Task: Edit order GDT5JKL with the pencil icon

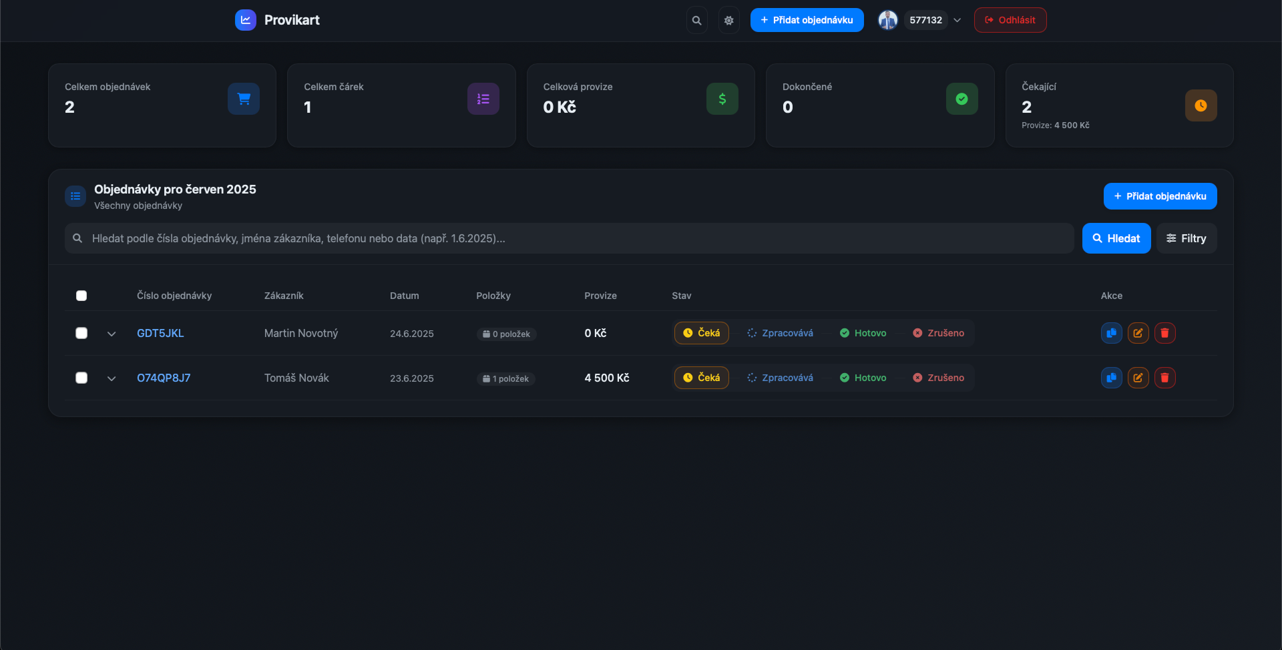Action: pyautogui.click(x=1138, y=333)
